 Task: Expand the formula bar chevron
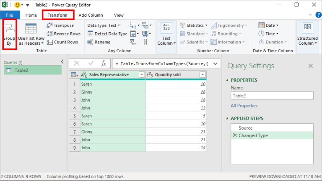pyautogui.click(x=215, y=64)
